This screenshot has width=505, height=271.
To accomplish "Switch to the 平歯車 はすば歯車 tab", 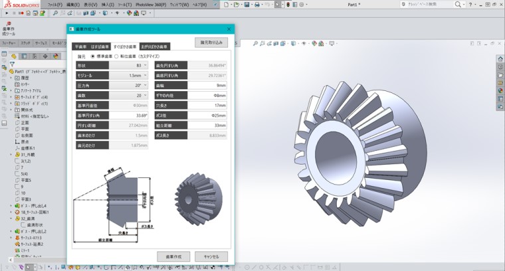I will pyautogui.click(x=92, y=47).
